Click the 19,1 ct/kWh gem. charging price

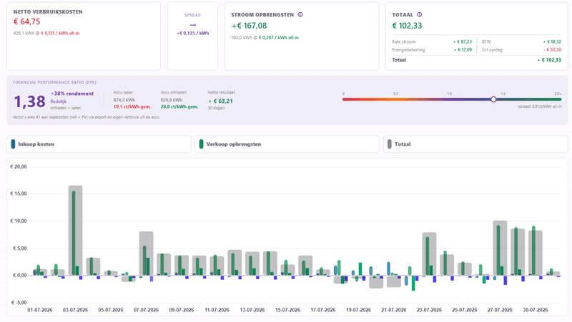coord(132,106)
